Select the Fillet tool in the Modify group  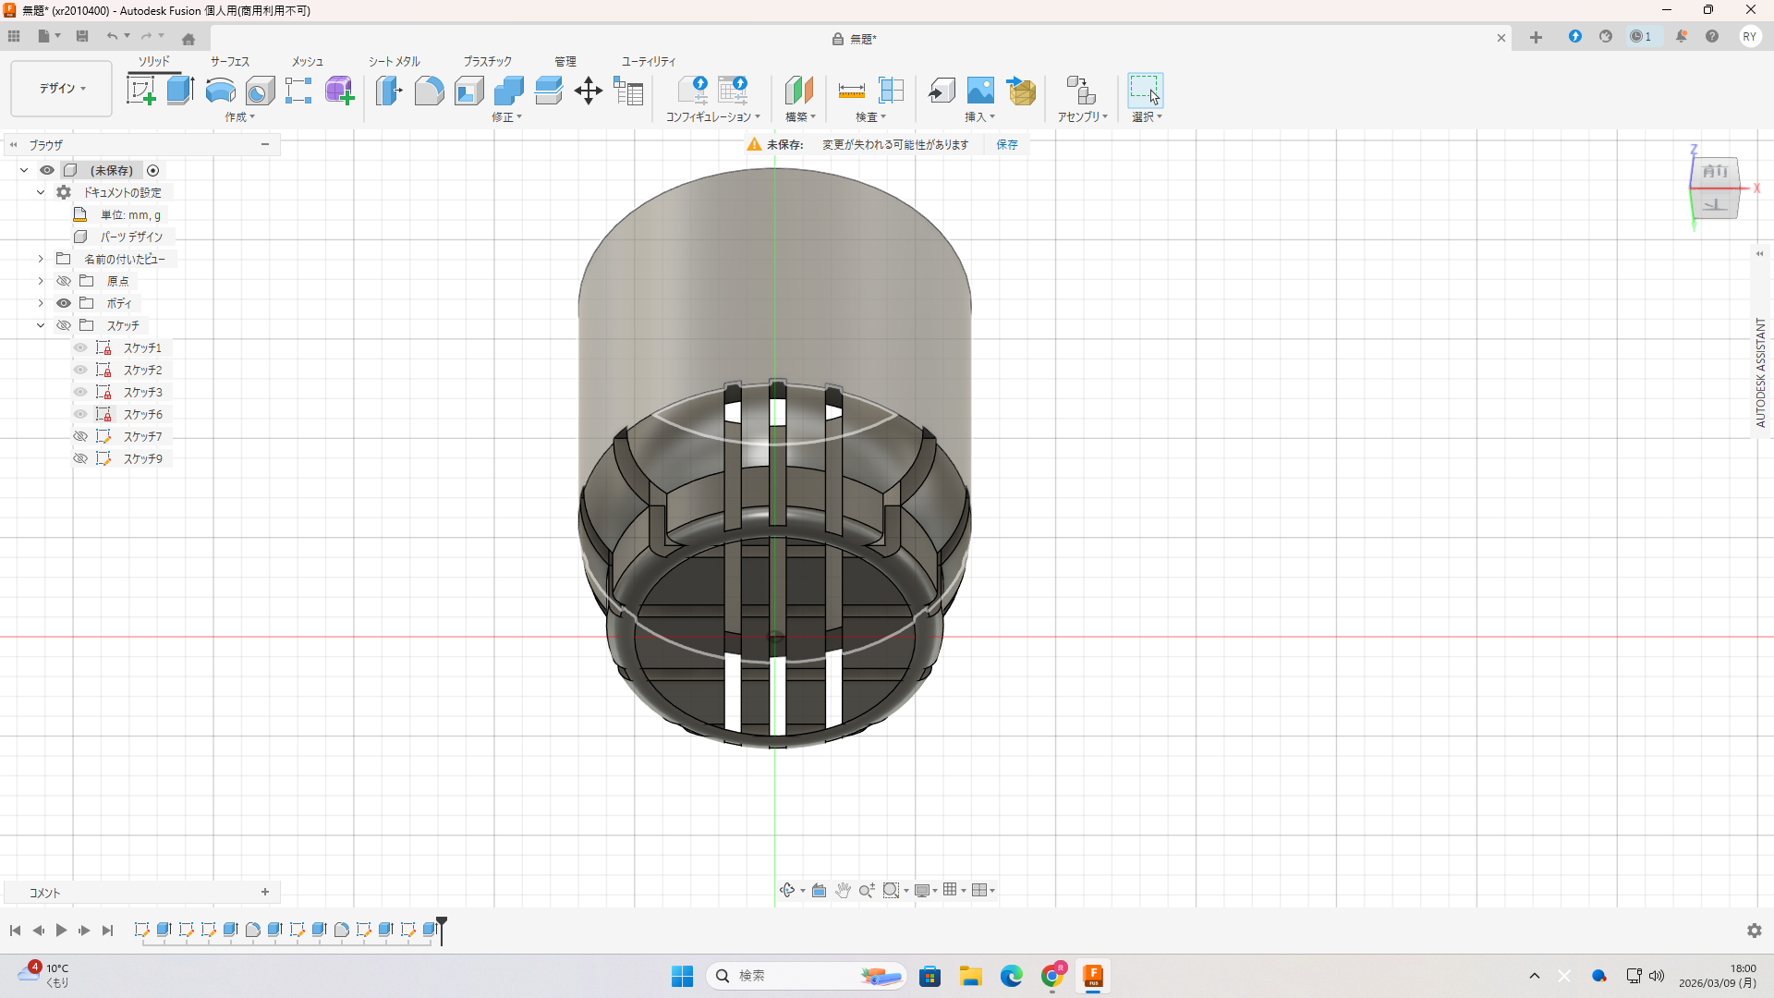[x=429, y=91]
